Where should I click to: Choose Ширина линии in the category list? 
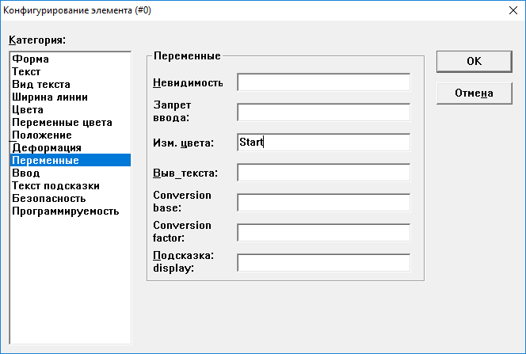tap(49, 97)
